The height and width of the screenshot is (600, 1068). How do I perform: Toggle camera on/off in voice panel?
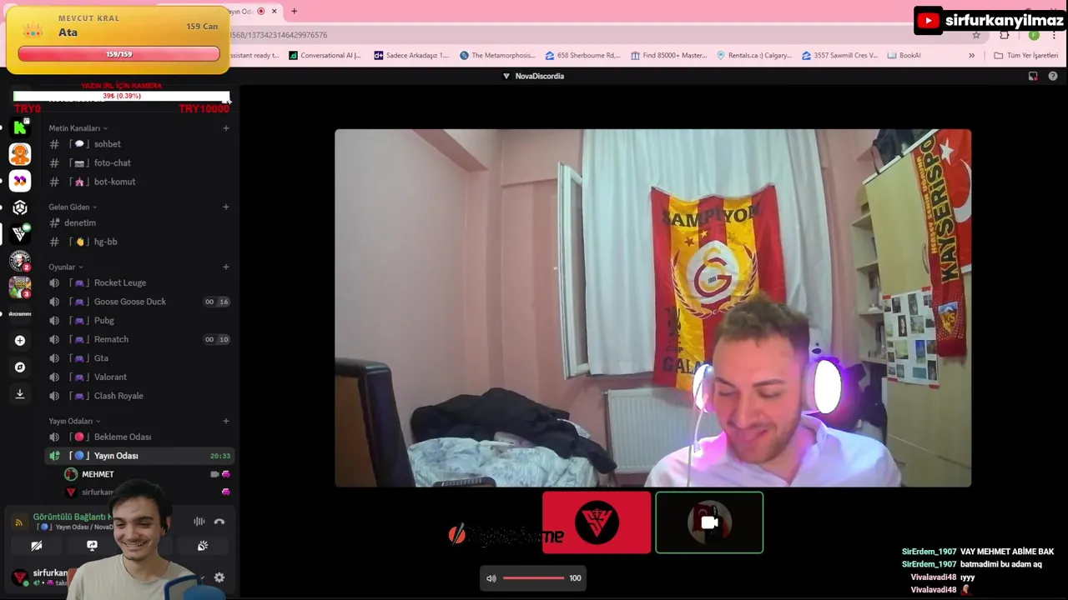[x=37, y=546]
